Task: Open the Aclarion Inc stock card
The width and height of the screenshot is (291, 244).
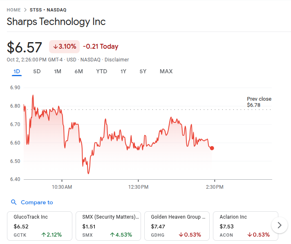Action: click(245, 226)
